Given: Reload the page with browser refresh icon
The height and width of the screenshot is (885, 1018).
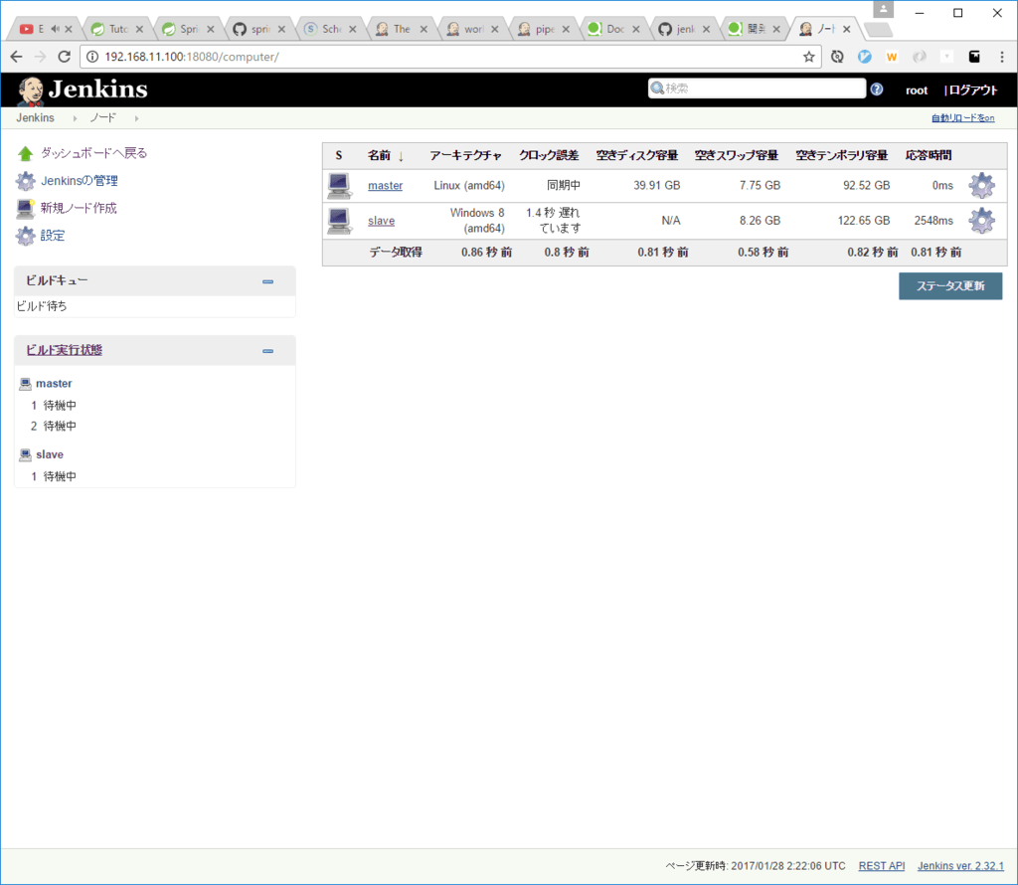Looking at the screenshot, I should coord(65,57).
